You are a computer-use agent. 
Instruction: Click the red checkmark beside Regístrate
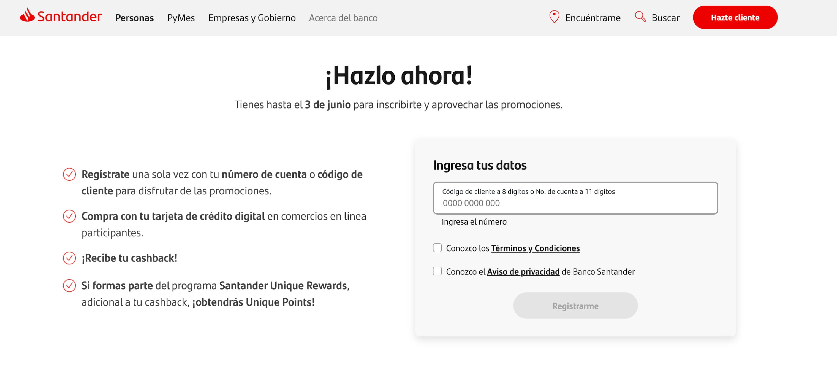point(69,175)
